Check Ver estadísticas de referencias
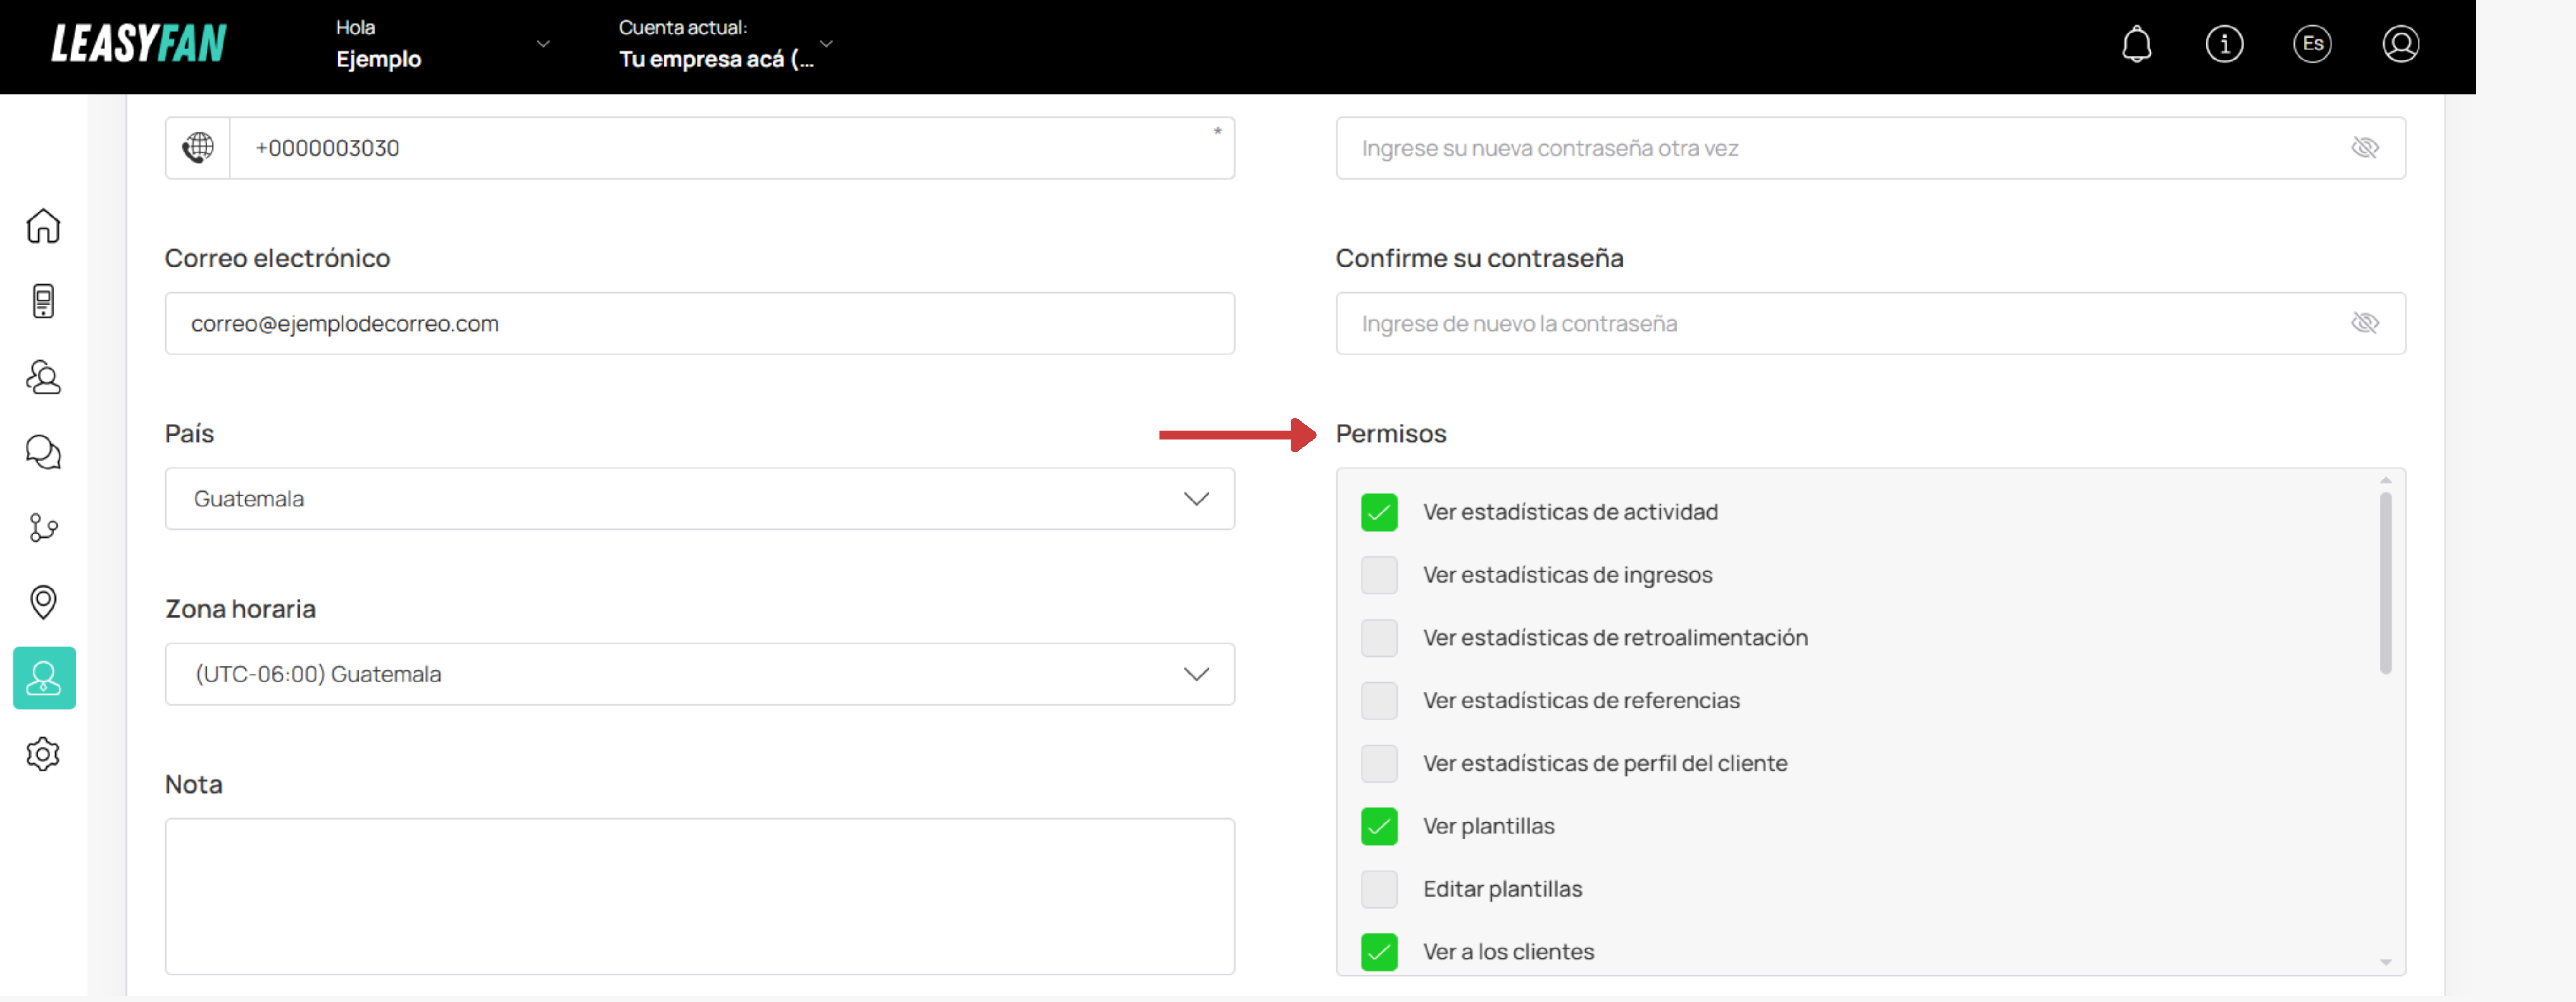The height and width of the screenshot is (1002, 2576). (1379, 701)
